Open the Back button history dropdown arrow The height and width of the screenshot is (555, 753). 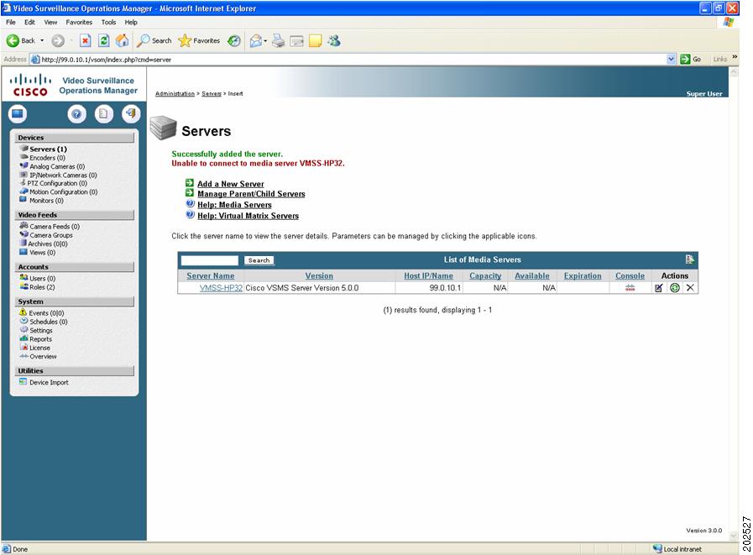coord(42,41)
